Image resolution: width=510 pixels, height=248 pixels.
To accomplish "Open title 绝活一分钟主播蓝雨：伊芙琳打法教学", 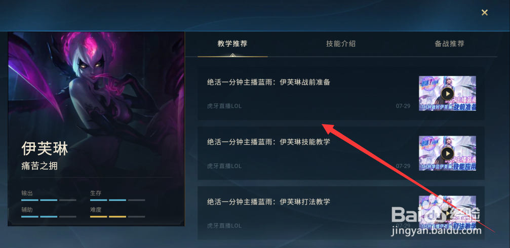I will click(x=268, y=202).
